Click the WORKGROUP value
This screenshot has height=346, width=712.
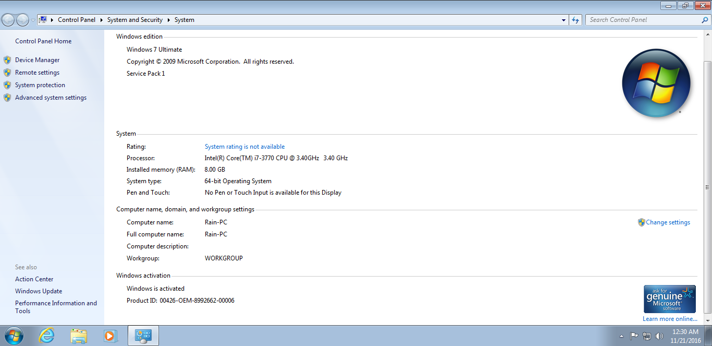(224, 258)
